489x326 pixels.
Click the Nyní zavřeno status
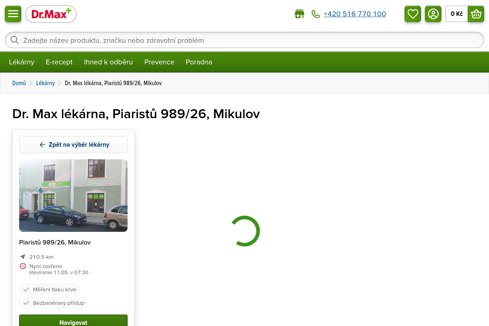(46, 266)
